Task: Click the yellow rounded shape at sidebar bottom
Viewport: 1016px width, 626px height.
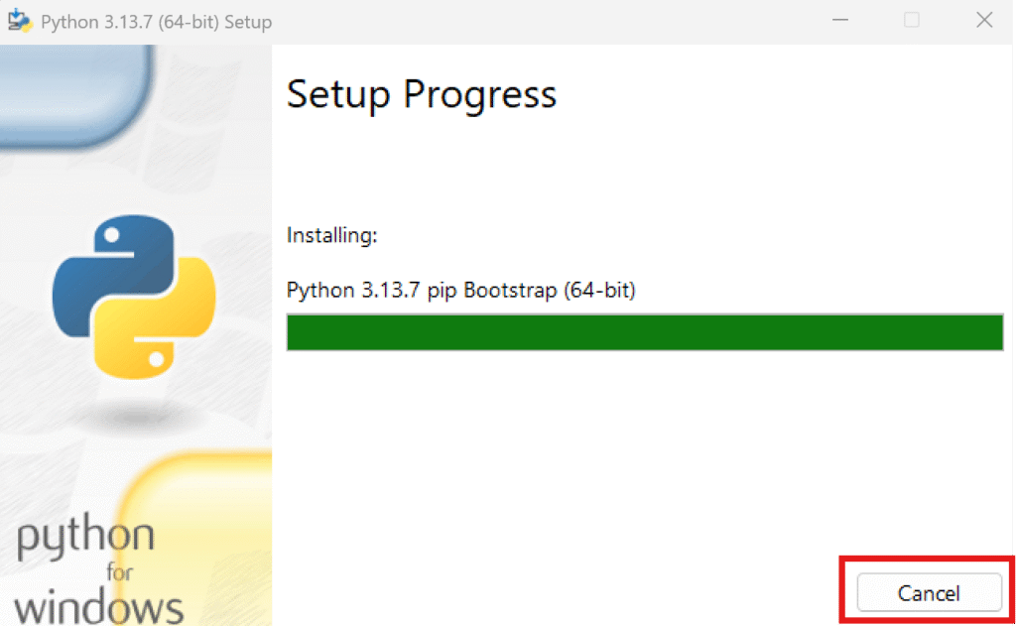Action: pyautogui.click(x=194, y=538)
